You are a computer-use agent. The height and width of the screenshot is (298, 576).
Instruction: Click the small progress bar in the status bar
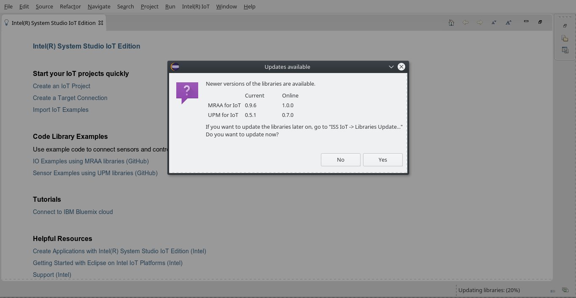553,291
